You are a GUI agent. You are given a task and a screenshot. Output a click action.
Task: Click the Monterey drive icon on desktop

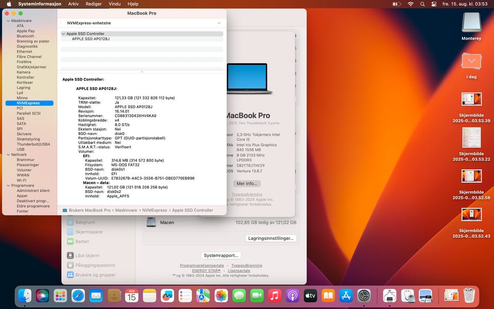click(471, 23)
